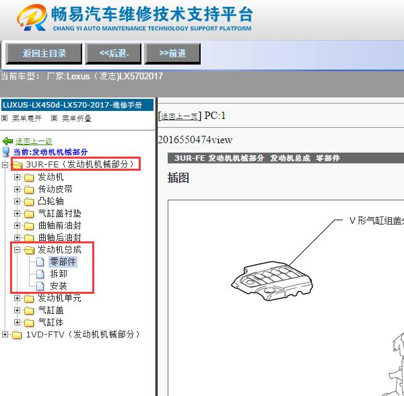Click the 返回上一页 link
404x396 pixels.
(179, 116)
